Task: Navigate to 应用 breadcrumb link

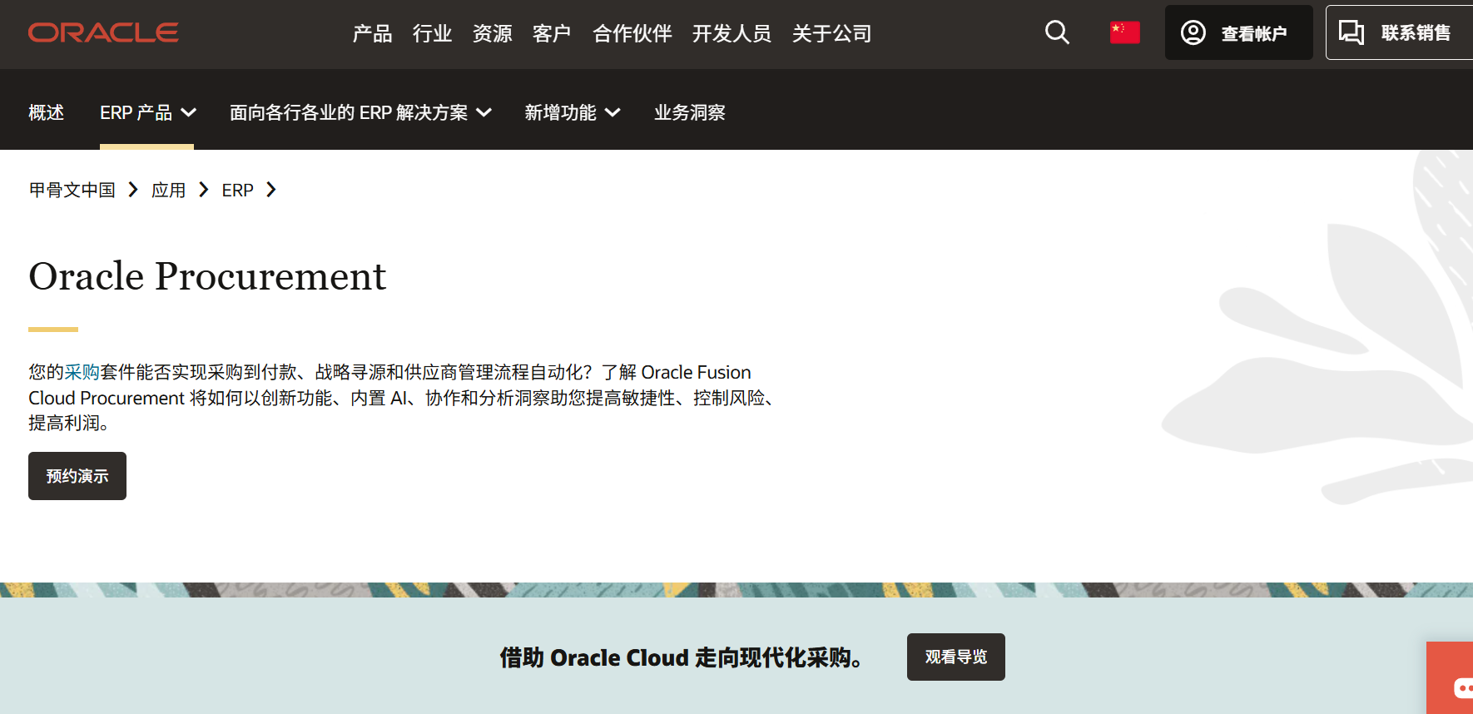Action: (x=168, y=190)
